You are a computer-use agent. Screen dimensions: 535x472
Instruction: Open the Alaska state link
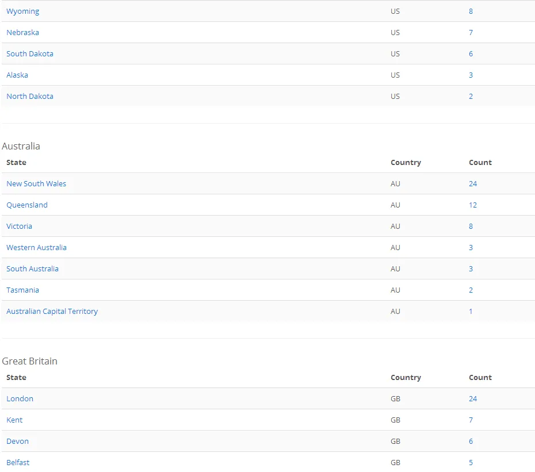click(17, 75)
